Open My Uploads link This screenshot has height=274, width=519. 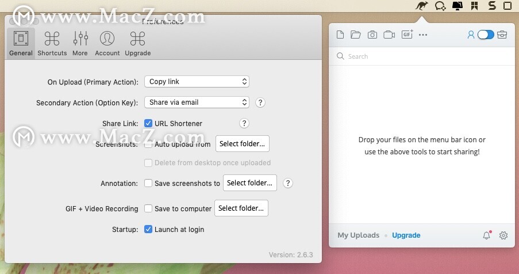pos(359,235)
